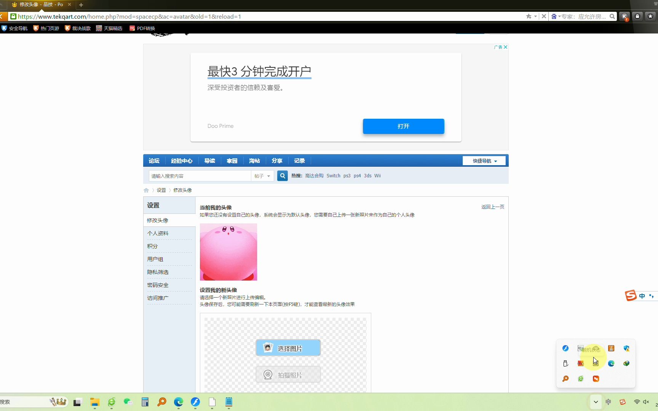Image resolution: width=658 pixels, height=411 pixels.
Task: Click the 拍摄照片 button
Action: (288, 374)
